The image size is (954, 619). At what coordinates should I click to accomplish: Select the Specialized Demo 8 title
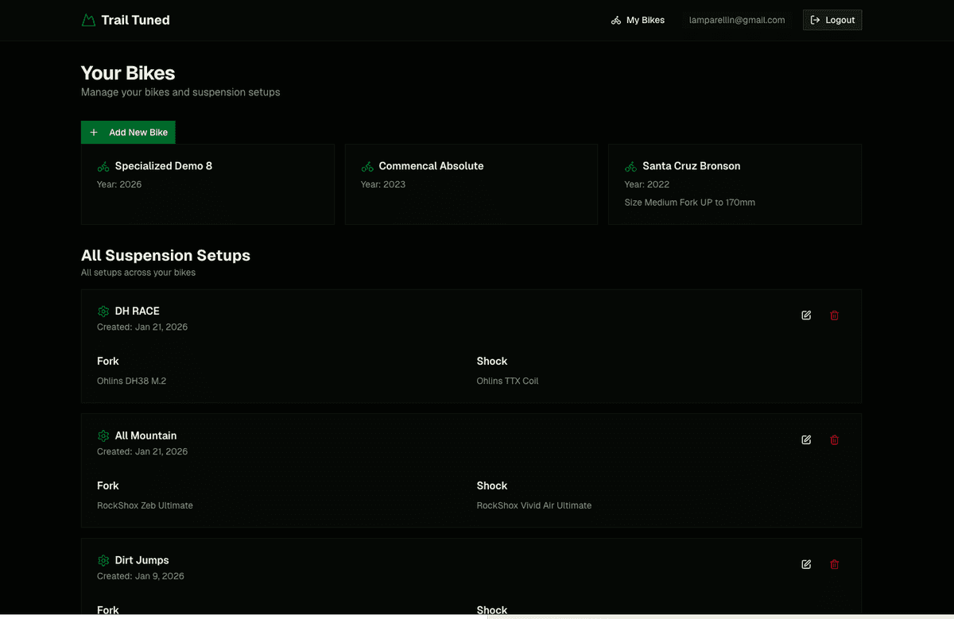[x=163, y=166]
